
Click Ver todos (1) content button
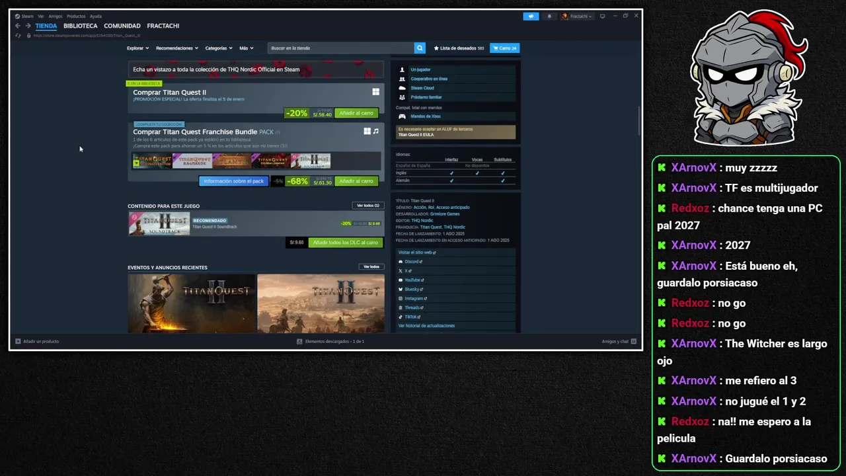(368, 206)
